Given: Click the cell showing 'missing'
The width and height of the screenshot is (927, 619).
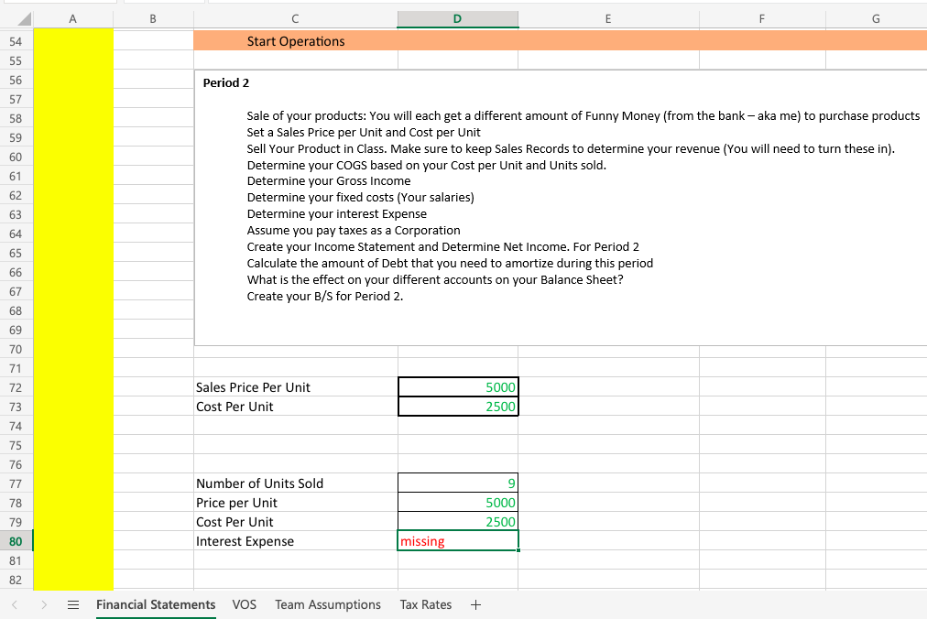Looking at the screenshot, I should click(457, 541).
